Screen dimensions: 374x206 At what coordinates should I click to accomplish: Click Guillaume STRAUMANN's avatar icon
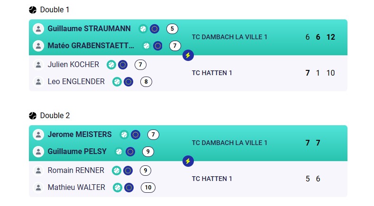point(38,29)
